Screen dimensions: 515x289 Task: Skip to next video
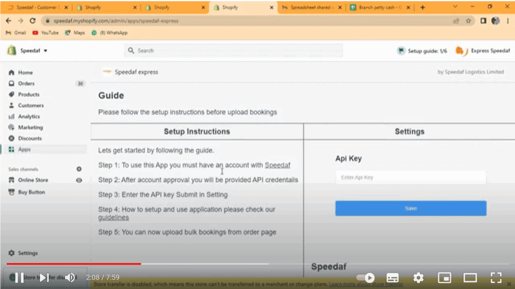pos(44,277)
